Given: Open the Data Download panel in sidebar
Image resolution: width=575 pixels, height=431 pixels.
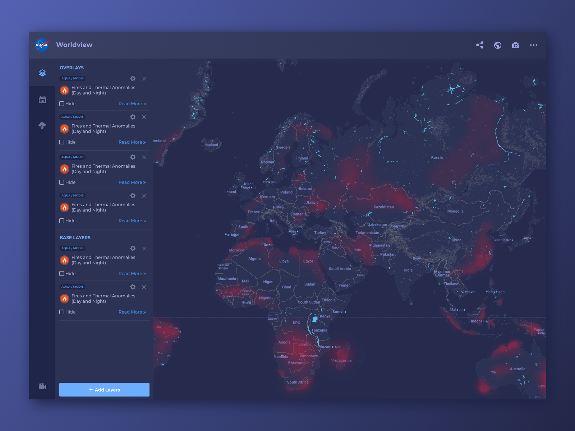Looking at the screenshot, I should coord(42,125).
